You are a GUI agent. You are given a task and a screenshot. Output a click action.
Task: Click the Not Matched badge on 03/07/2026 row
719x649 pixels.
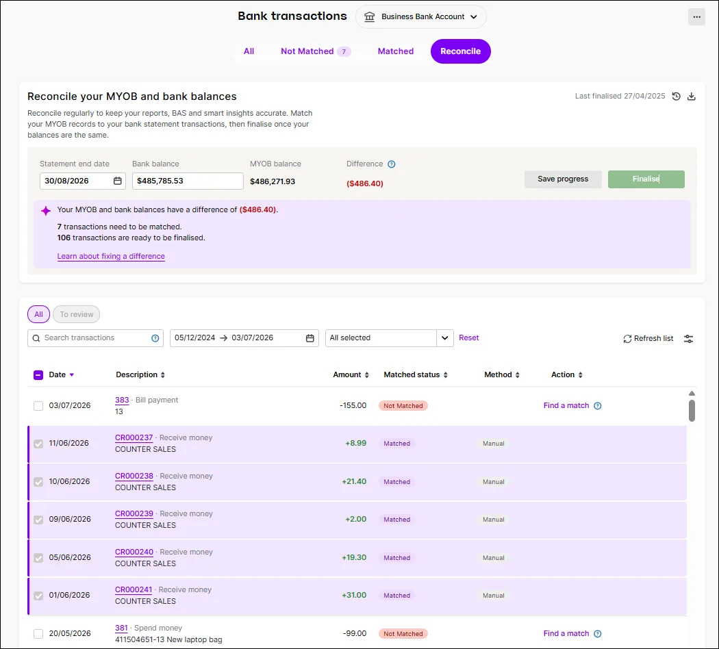[x=403, y=406]
